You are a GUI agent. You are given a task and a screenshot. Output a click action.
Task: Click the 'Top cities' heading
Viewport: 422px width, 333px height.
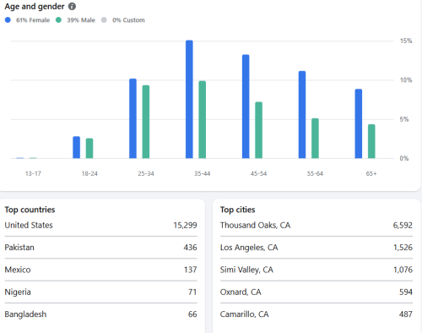[237, 210]
